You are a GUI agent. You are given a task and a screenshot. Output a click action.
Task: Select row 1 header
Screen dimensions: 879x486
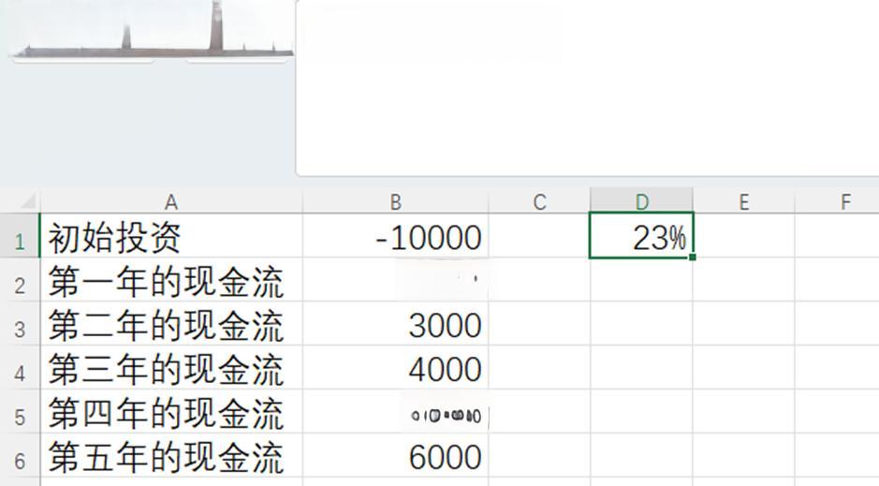(x=20, y=238)
